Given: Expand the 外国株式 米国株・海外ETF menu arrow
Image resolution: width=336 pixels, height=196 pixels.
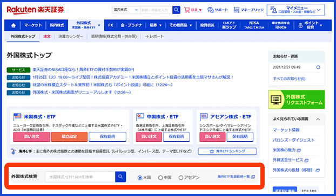Looking at the screenshot, I should click(99, 25).
